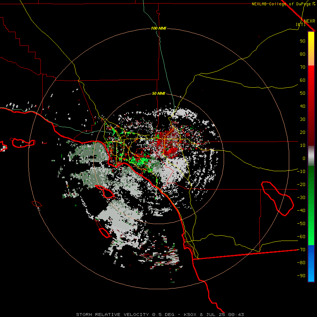The height and width of the screenshot is (317, 317).
Task: Click the "NEXR" label at top right
Action: 310,21
